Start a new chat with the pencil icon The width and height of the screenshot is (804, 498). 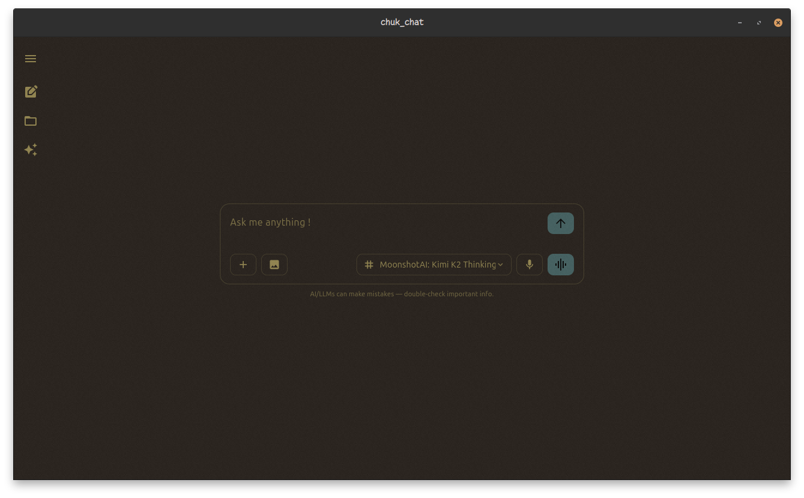pos(31,92)
